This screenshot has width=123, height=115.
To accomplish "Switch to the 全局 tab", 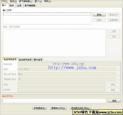I will click(20, 6).
